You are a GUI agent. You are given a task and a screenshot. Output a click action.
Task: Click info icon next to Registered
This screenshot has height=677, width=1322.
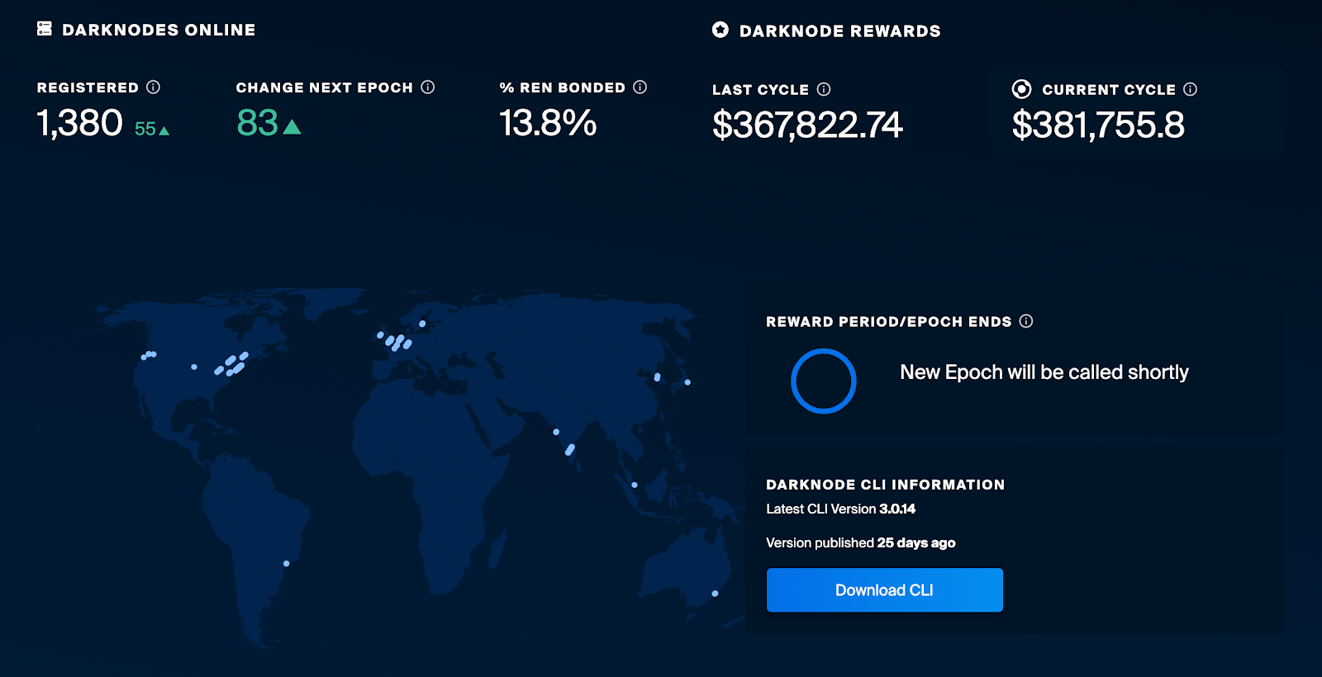(x=153, y=87)
